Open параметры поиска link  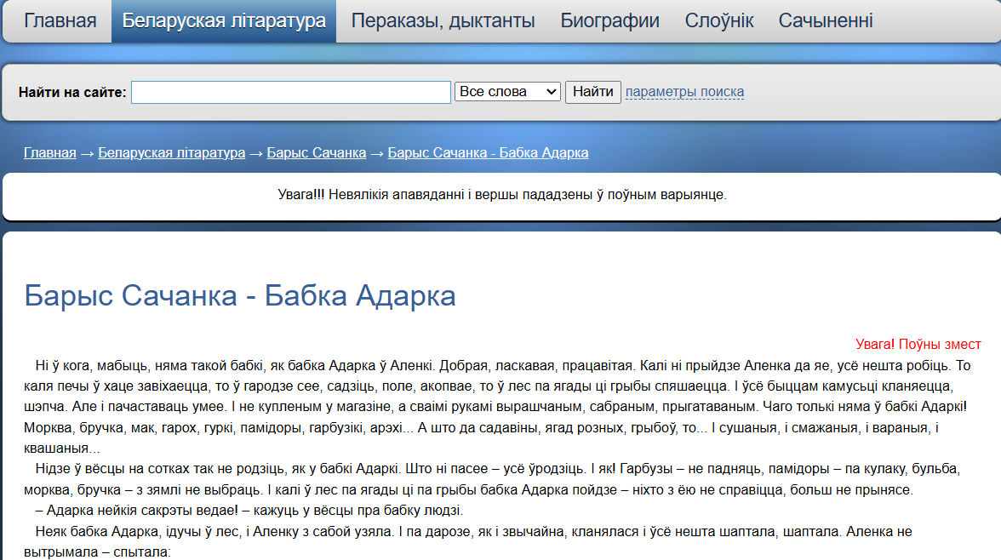point(684,92)
